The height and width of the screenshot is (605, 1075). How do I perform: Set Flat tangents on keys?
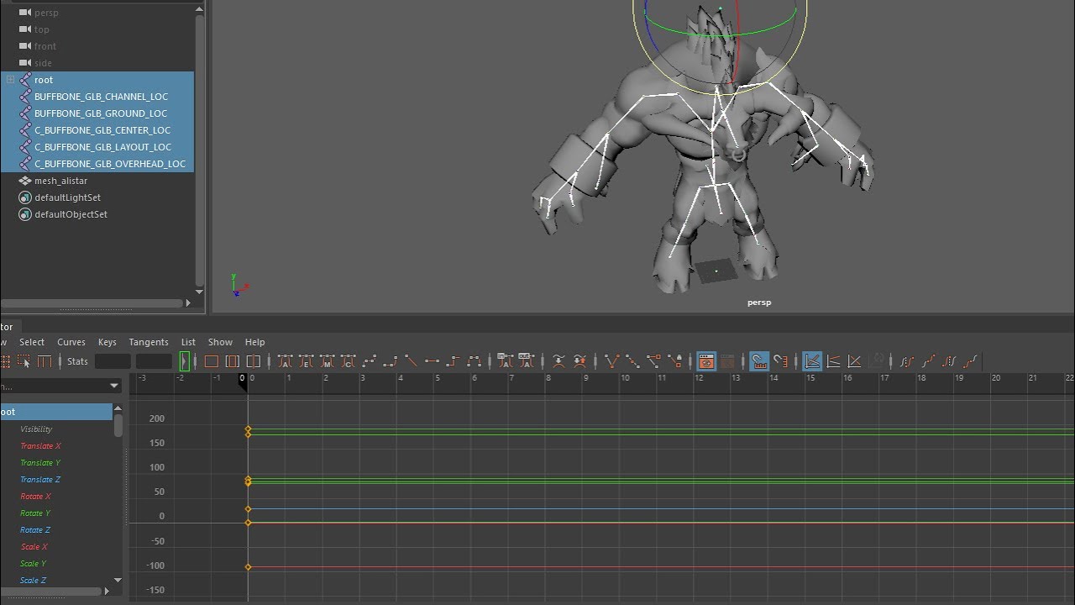[x=432, y=361]
